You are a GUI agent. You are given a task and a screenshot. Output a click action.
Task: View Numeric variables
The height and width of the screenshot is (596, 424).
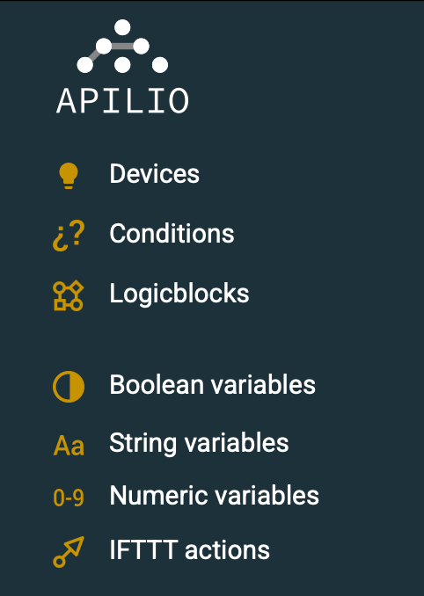215,495
